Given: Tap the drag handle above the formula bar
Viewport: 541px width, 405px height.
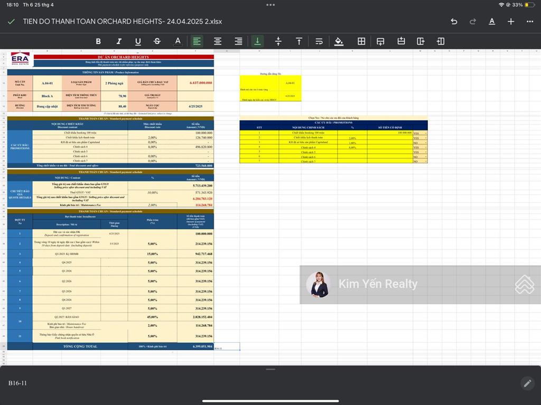Looking at the screenshot, I should pyautogui.click(x=270, y=370).
